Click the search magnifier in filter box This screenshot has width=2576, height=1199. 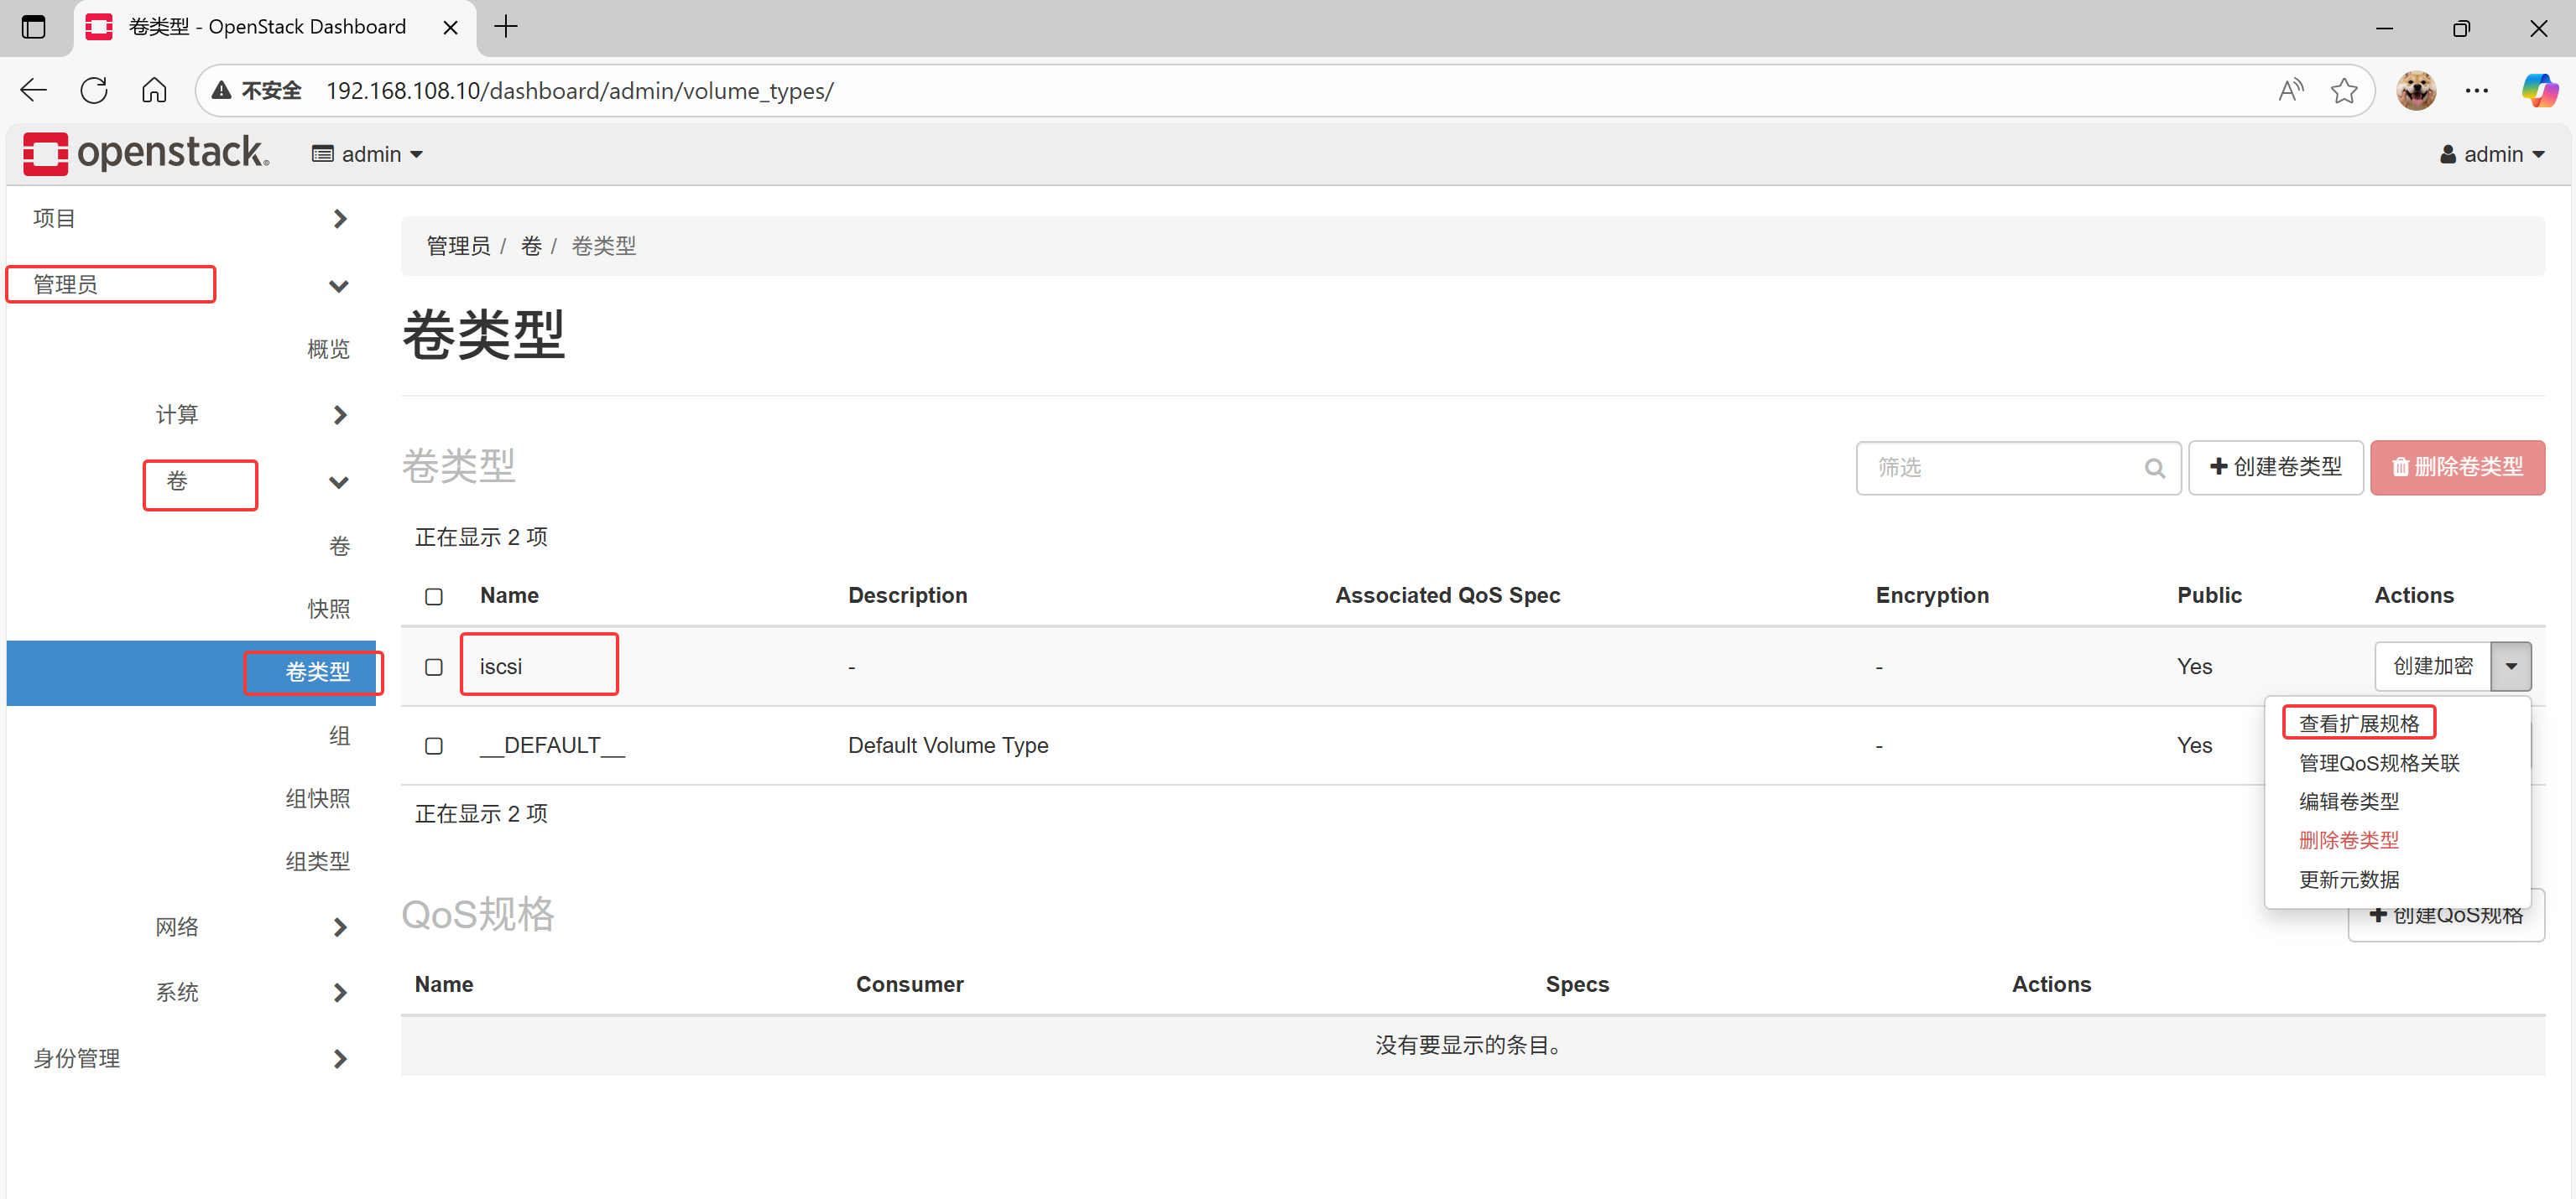pyautogui.click(x=2154, y=468)
